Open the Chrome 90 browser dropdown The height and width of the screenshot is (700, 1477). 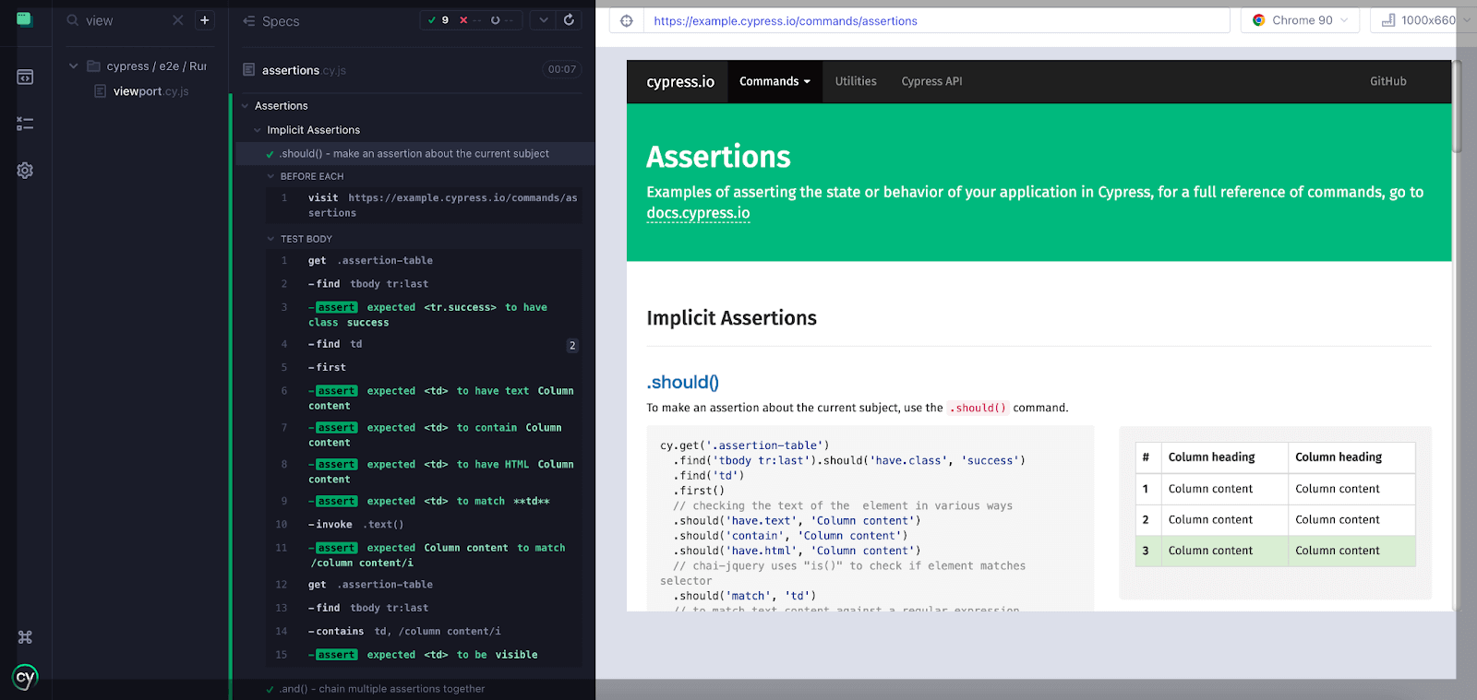coord(1302,20)
